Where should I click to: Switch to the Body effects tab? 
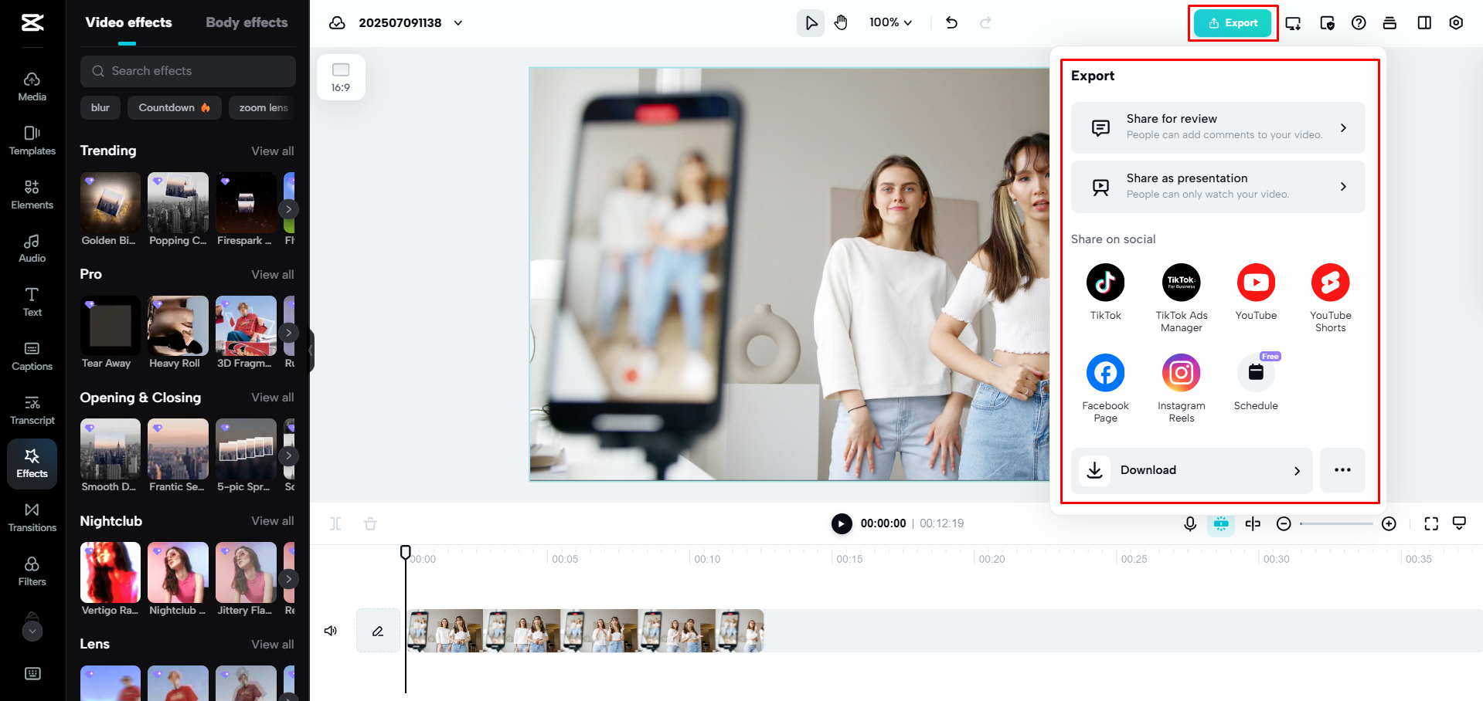click(247, 22)
